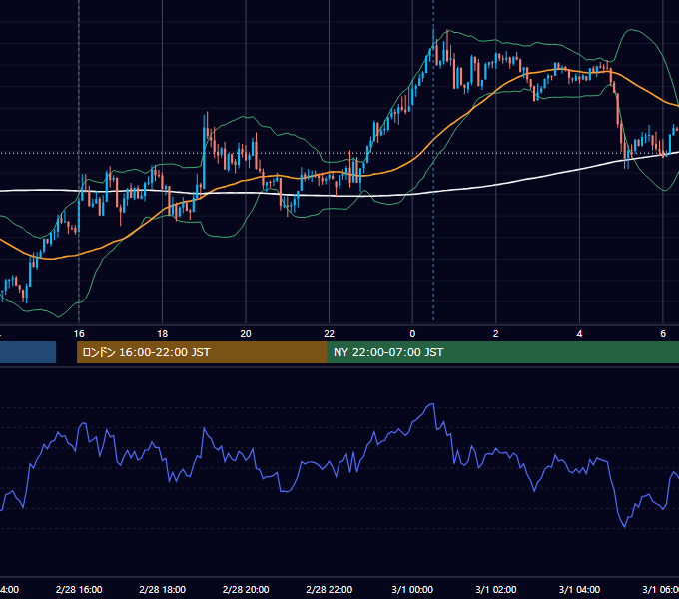Click the NY 22:00-07:00 JST session bar
679x599 pixels.
click(502, 352)
